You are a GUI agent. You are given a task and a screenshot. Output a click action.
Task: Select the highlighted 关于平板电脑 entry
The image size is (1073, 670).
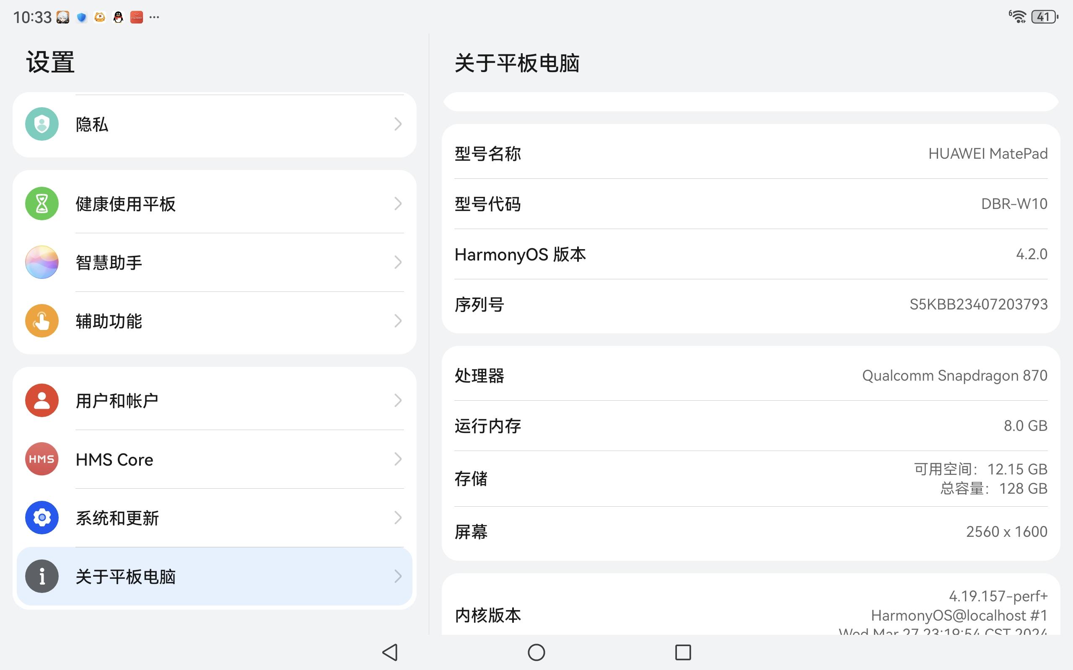[x=215, y=576]
